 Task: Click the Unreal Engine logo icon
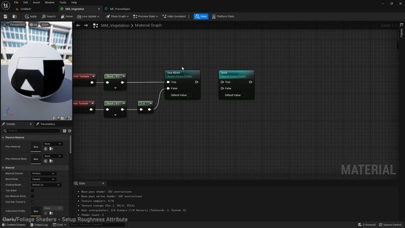pyautogui.click(x=6, y=5)
